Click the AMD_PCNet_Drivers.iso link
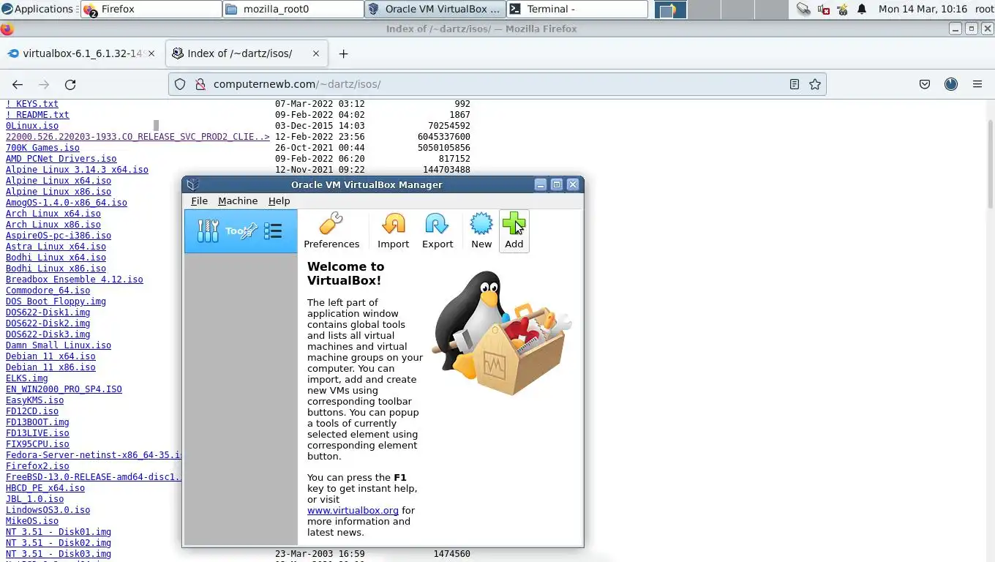The width and height of the screenshot is (995, 562). tap(61, 159)
